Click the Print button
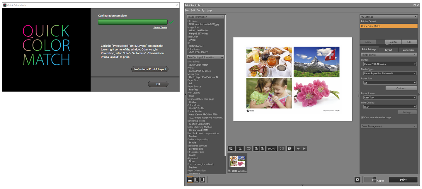The width and height of the screenshot is (422, 189). 403,180
